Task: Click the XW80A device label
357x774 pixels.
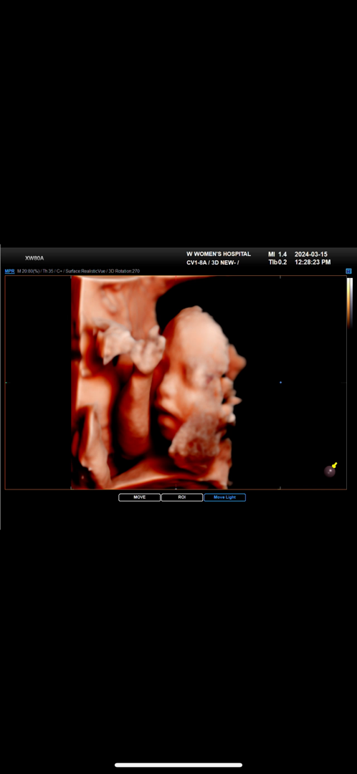Action: pyautogui.click(x=34, y=258)
